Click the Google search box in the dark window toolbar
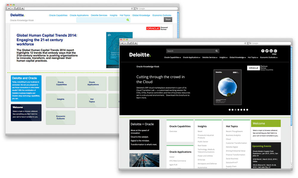The width and height of the screenshot is (298, 178). [270, 43]
